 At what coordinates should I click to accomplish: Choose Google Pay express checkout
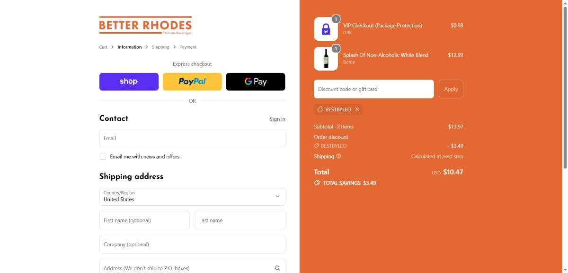[x=256, y=82]
